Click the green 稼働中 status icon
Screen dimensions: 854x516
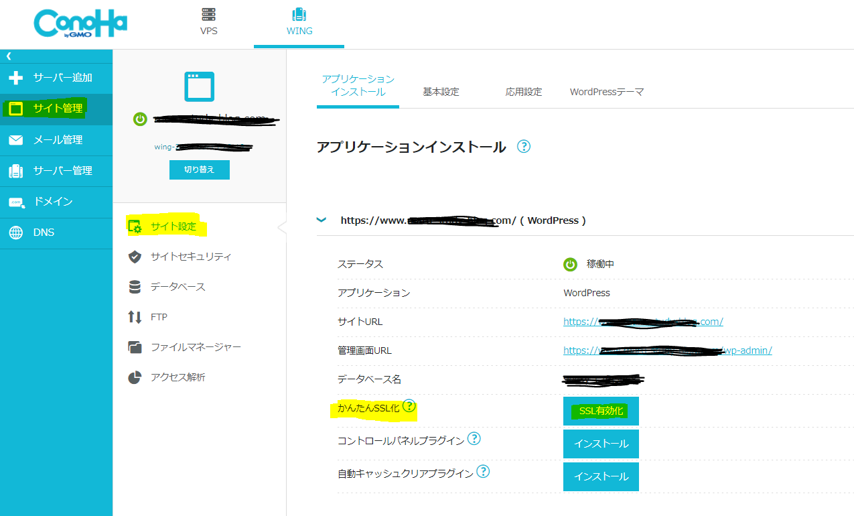point(570,264)
